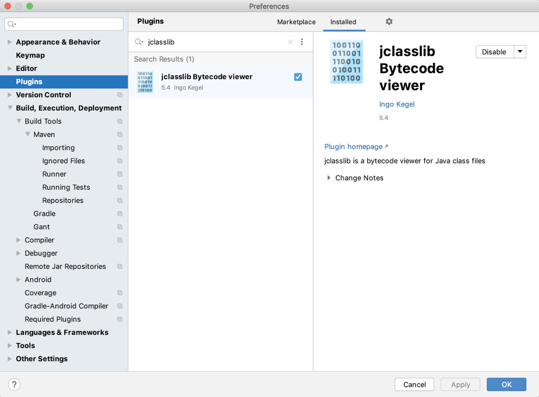Collapse the Build Tools tree node
The image size is (539, 397).
(19, 121)
